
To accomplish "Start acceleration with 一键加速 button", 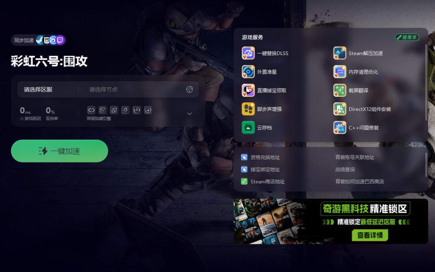I will (59, 151).
